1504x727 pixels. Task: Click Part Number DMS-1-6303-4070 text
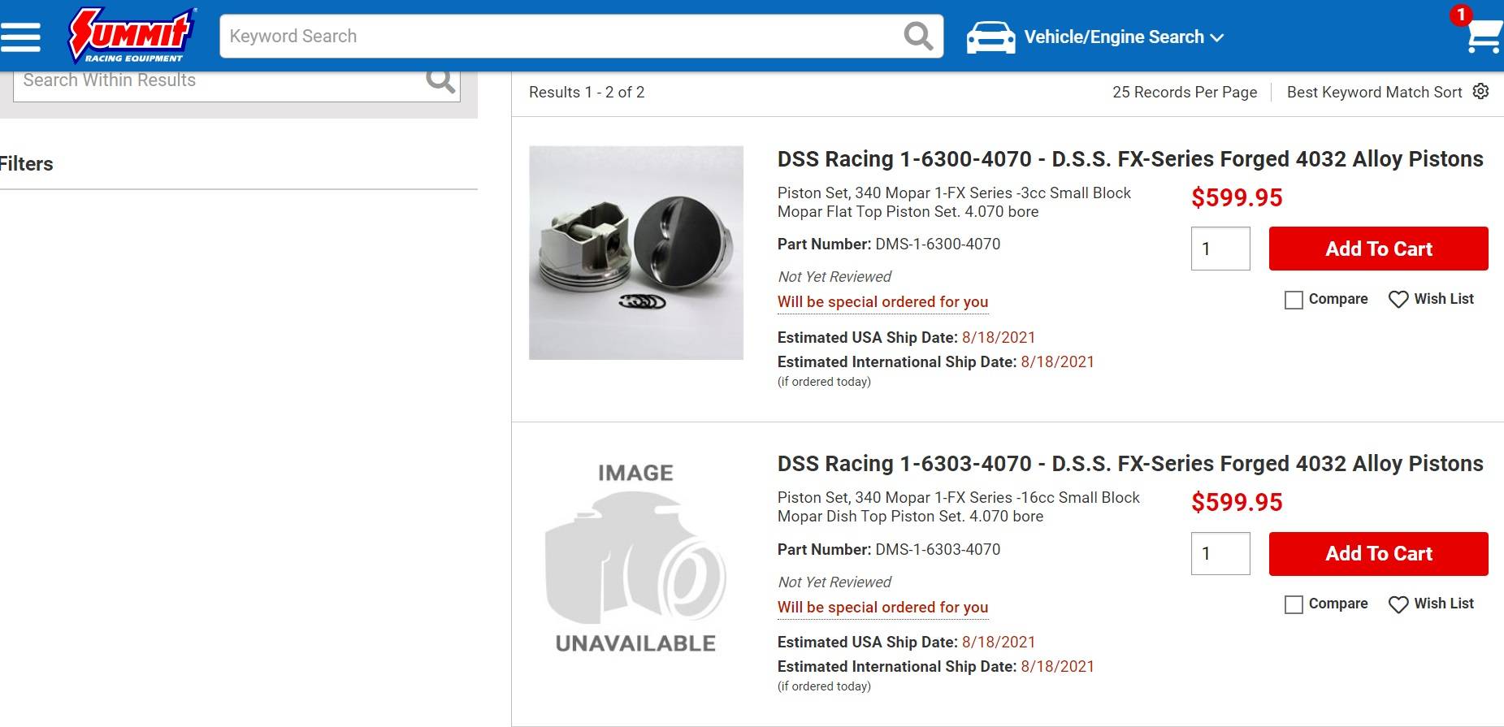889,549
